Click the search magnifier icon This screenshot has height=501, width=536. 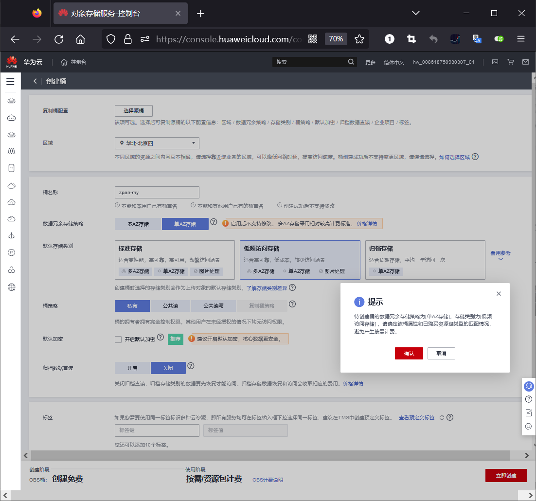tap(351, 62)
